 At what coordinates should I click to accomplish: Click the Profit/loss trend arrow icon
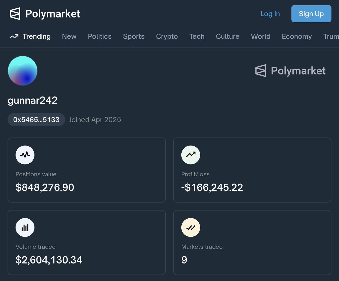coord(191,155)
